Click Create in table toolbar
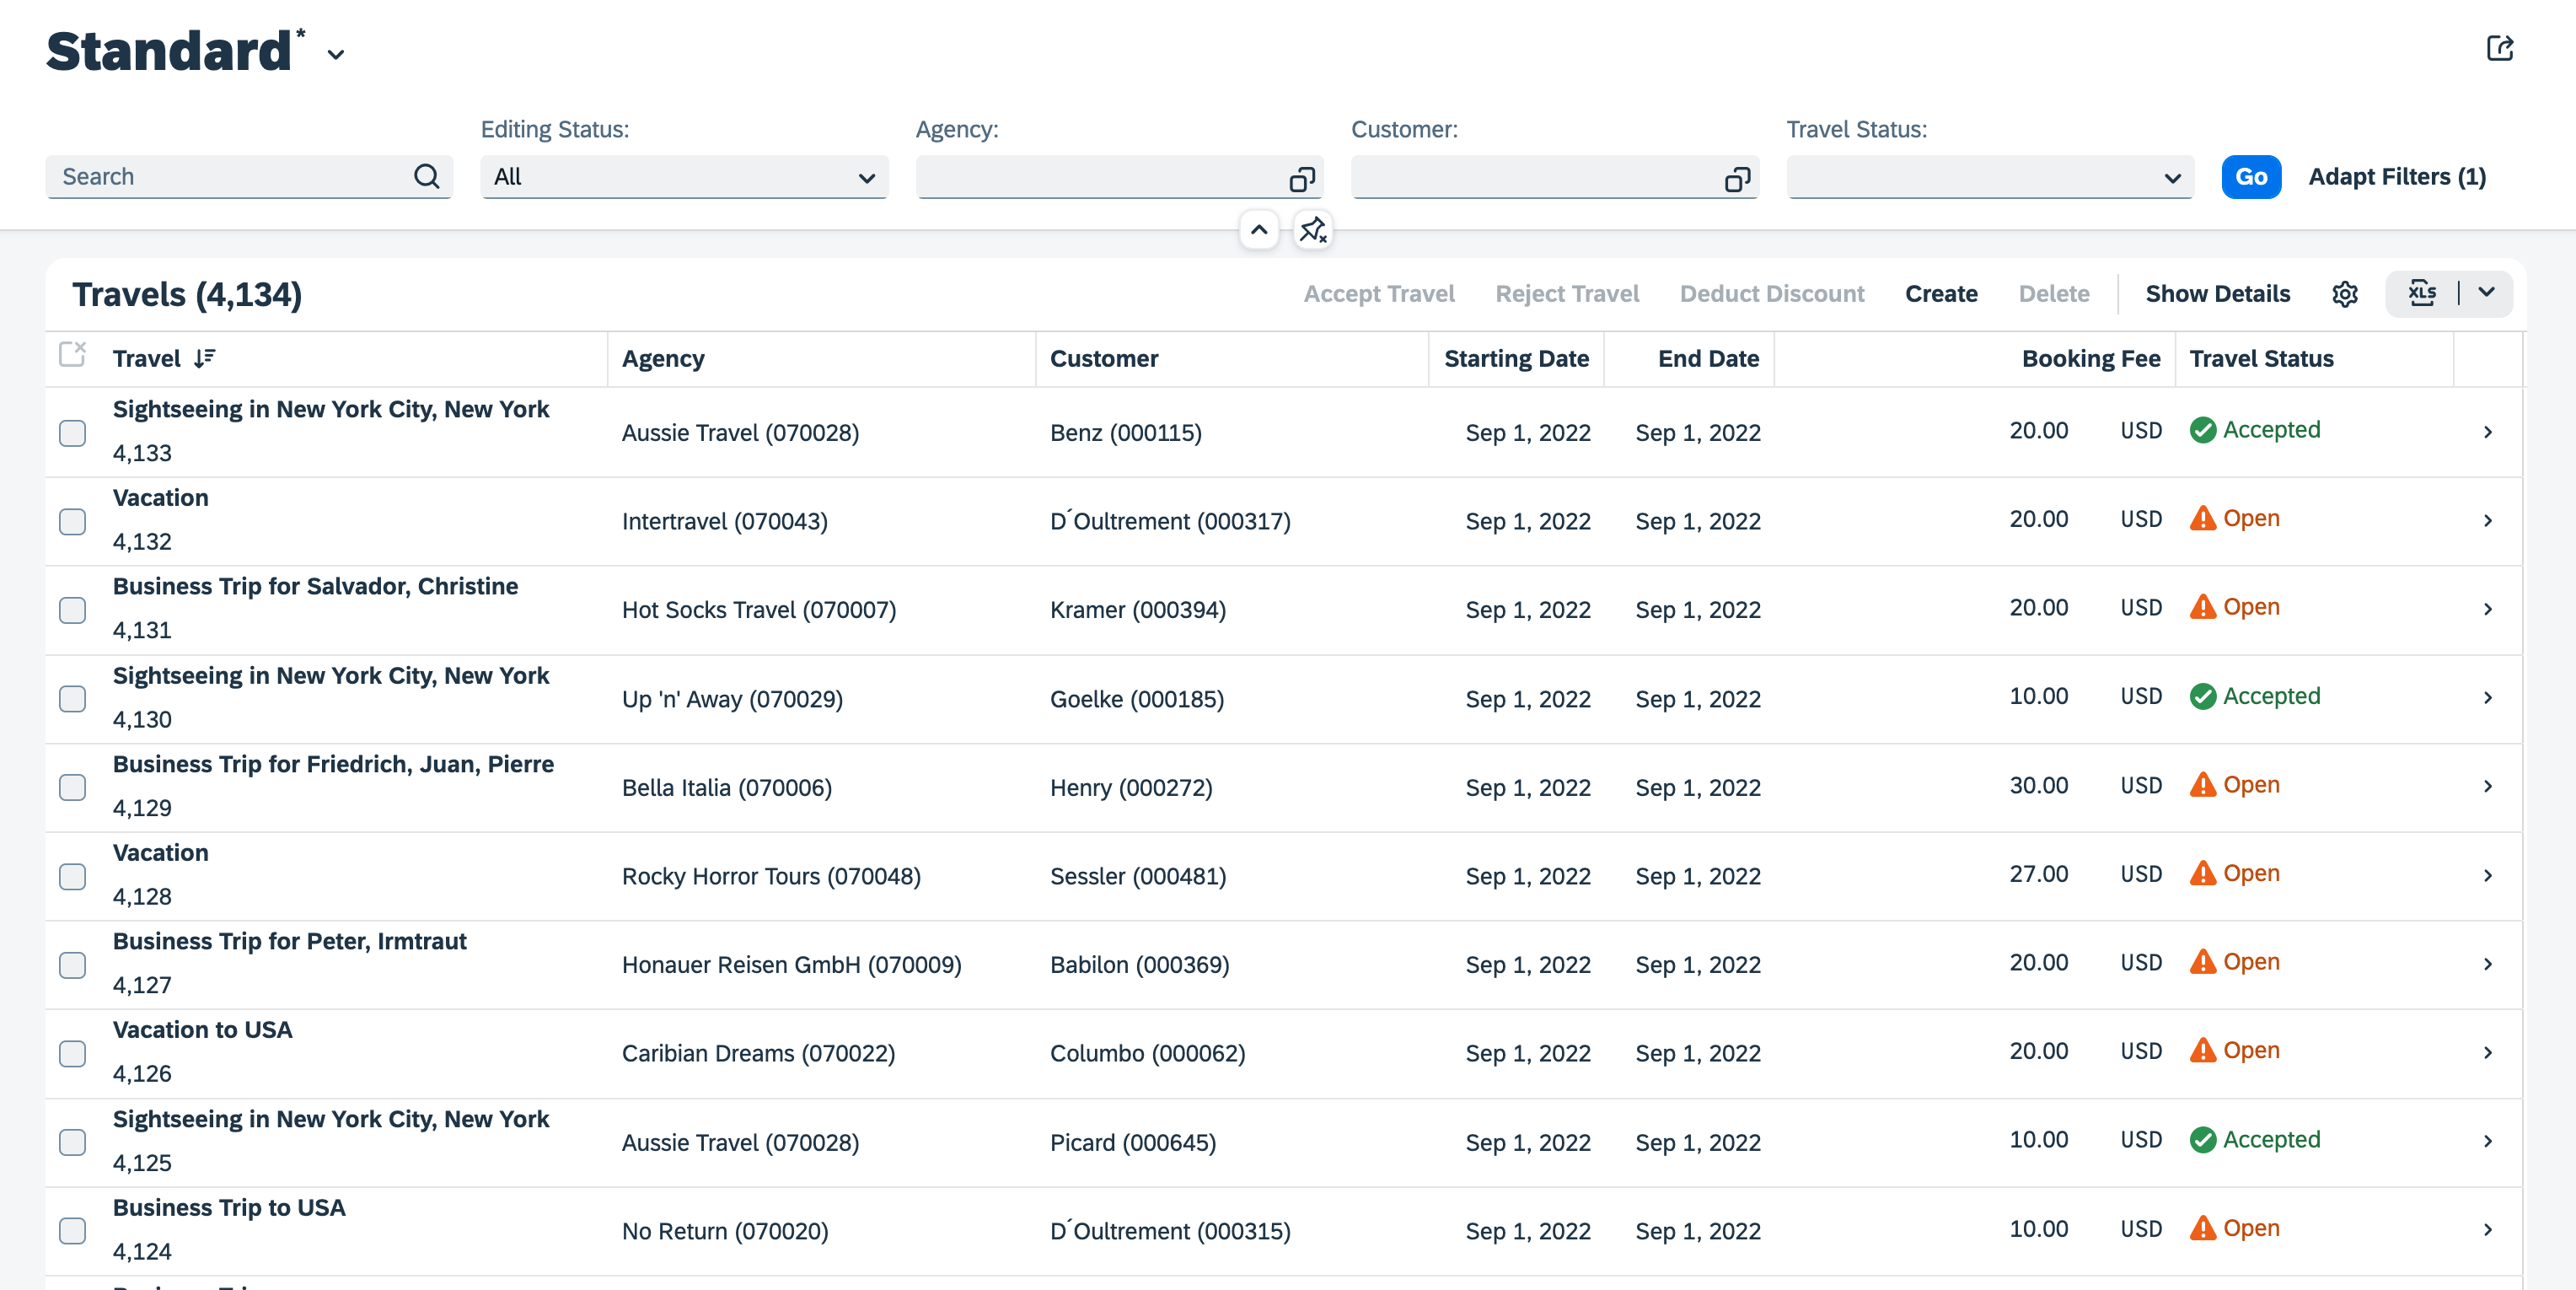The image size is (2576, 1290). (x=1940, y=294)
